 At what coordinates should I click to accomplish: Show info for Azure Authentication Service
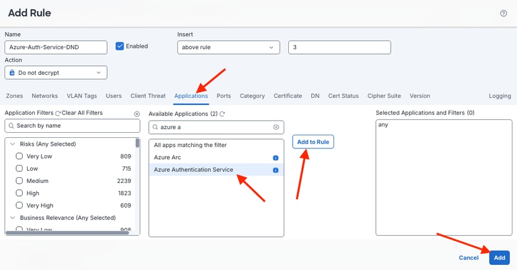coord(276,170)
